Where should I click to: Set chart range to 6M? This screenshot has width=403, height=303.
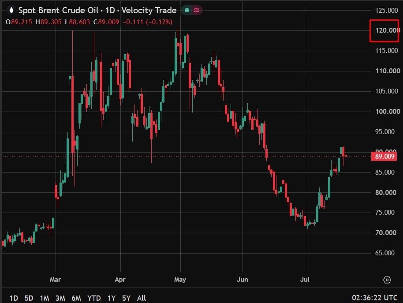pyautogui.click(x=76, y=298)
